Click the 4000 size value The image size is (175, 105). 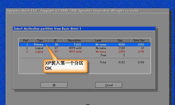tap(121, 44)
